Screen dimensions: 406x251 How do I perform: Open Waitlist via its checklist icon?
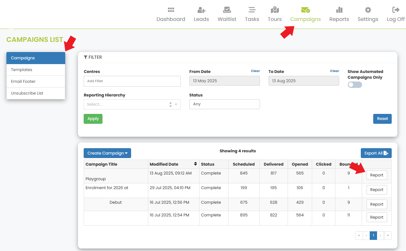tap(227, 10)
